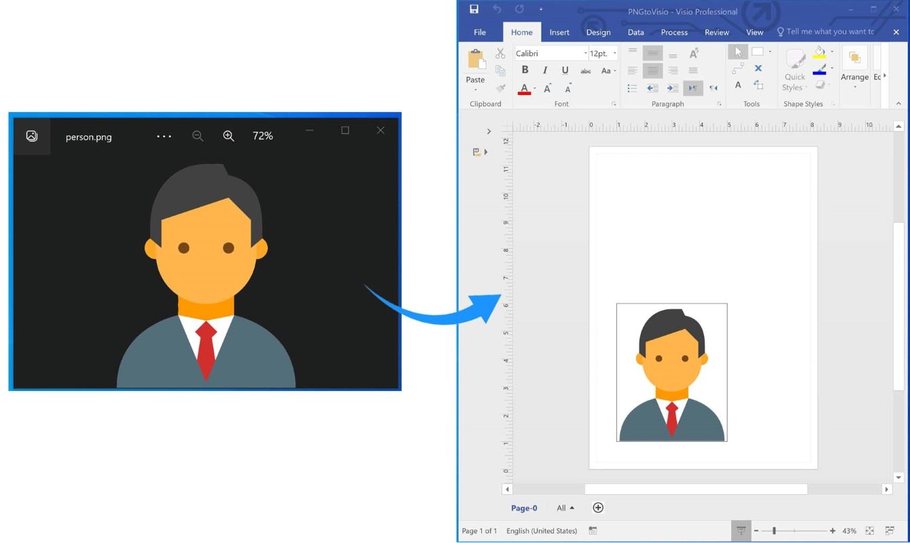Click the zoom in magnifier in photo viewer

(228, 136)
